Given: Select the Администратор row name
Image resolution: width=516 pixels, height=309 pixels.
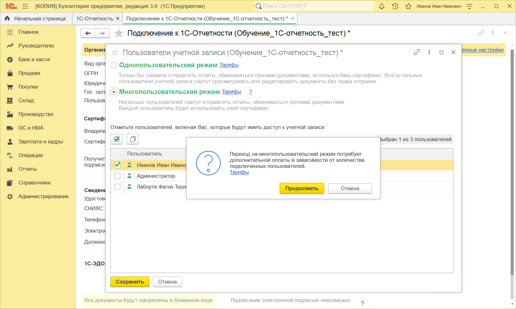Looking at the screenshot, I should [156, 176].
